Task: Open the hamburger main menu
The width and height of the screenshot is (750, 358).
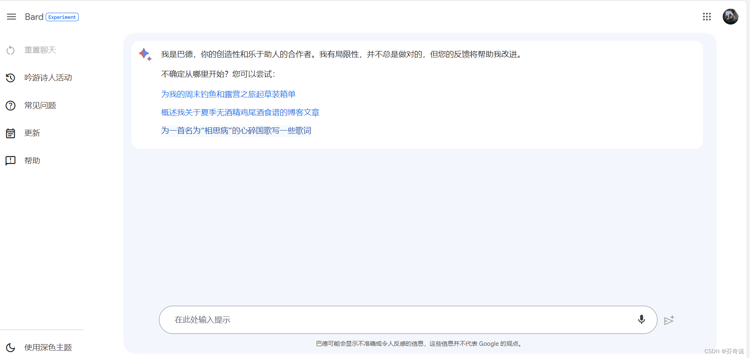Action: pos(11,17)
